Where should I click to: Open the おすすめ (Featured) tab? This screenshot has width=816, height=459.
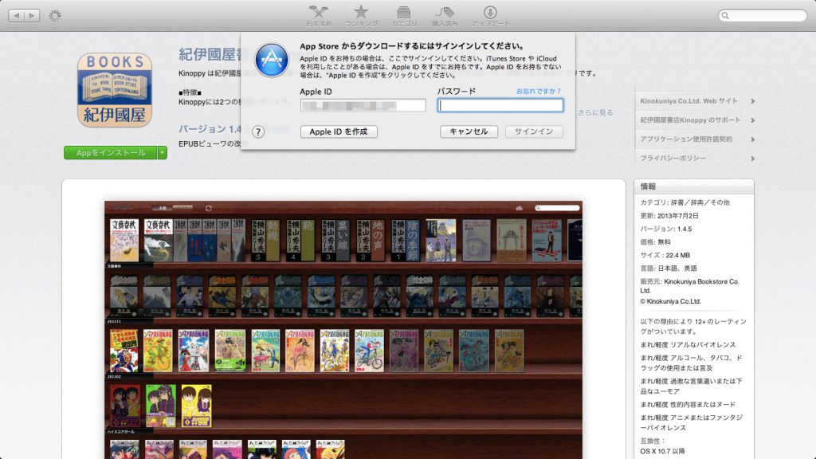pyautogui.click(x=319, y=16)
